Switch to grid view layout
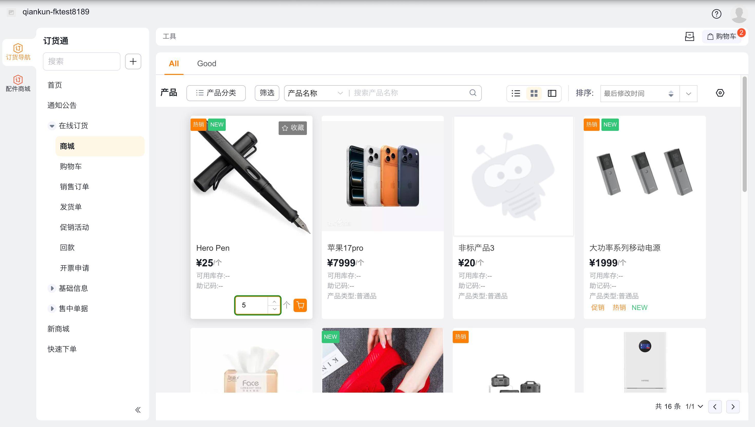Image resolution: width=755 pixels, height=427 pixels. (534, 93)
